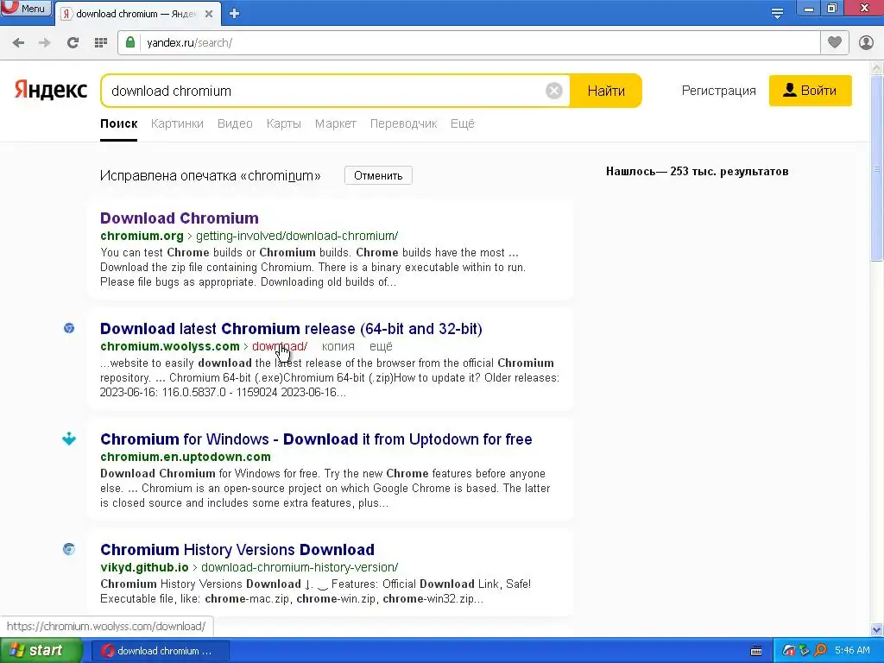Open the Регистрация link
The width and height of the screenshot is (884, 663).
point(718,91)
